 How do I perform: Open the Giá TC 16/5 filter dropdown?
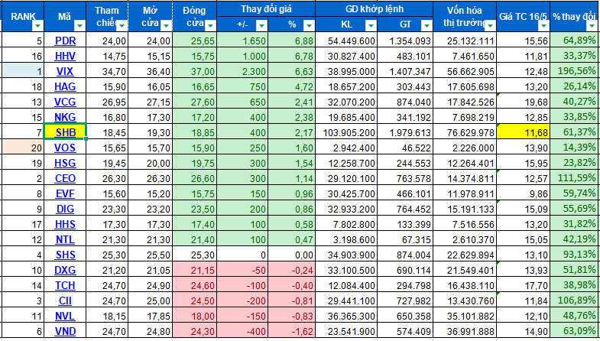click(543, 26)
